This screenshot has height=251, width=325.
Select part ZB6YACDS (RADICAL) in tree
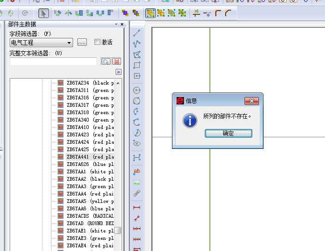pyautogui.click(x=90, y=216)
